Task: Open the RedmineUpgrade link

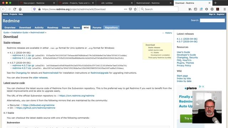Action: [100, 73]
